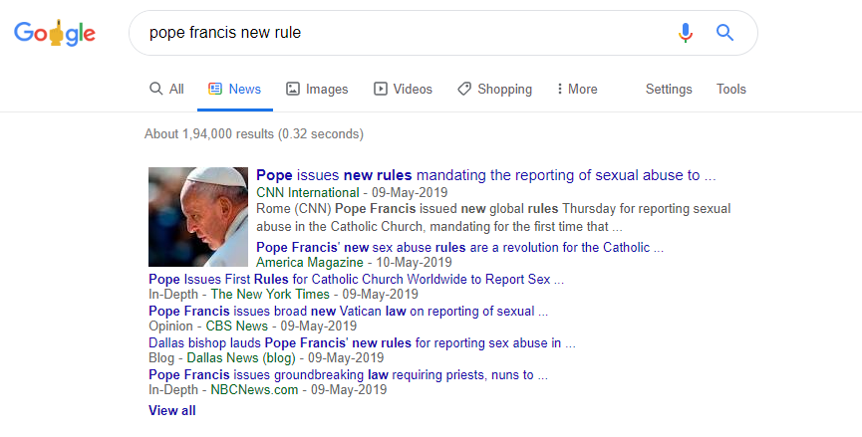Image resolution: width=862 pixels, height=437 pixels.
Task: Click NBCNews.com source name
Action: coord(254,390)
